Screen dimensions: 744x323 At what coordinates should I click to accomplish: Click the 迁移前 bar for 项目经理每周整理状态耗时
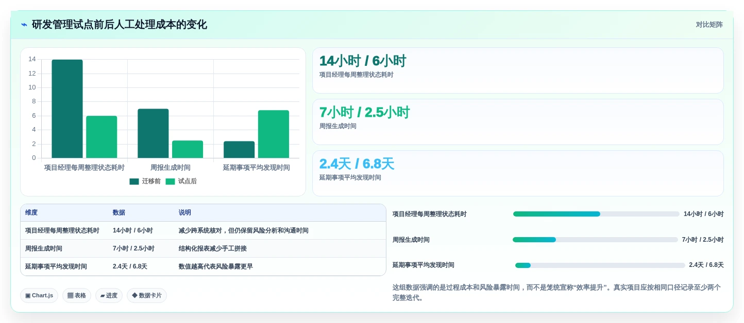[67, 109]
